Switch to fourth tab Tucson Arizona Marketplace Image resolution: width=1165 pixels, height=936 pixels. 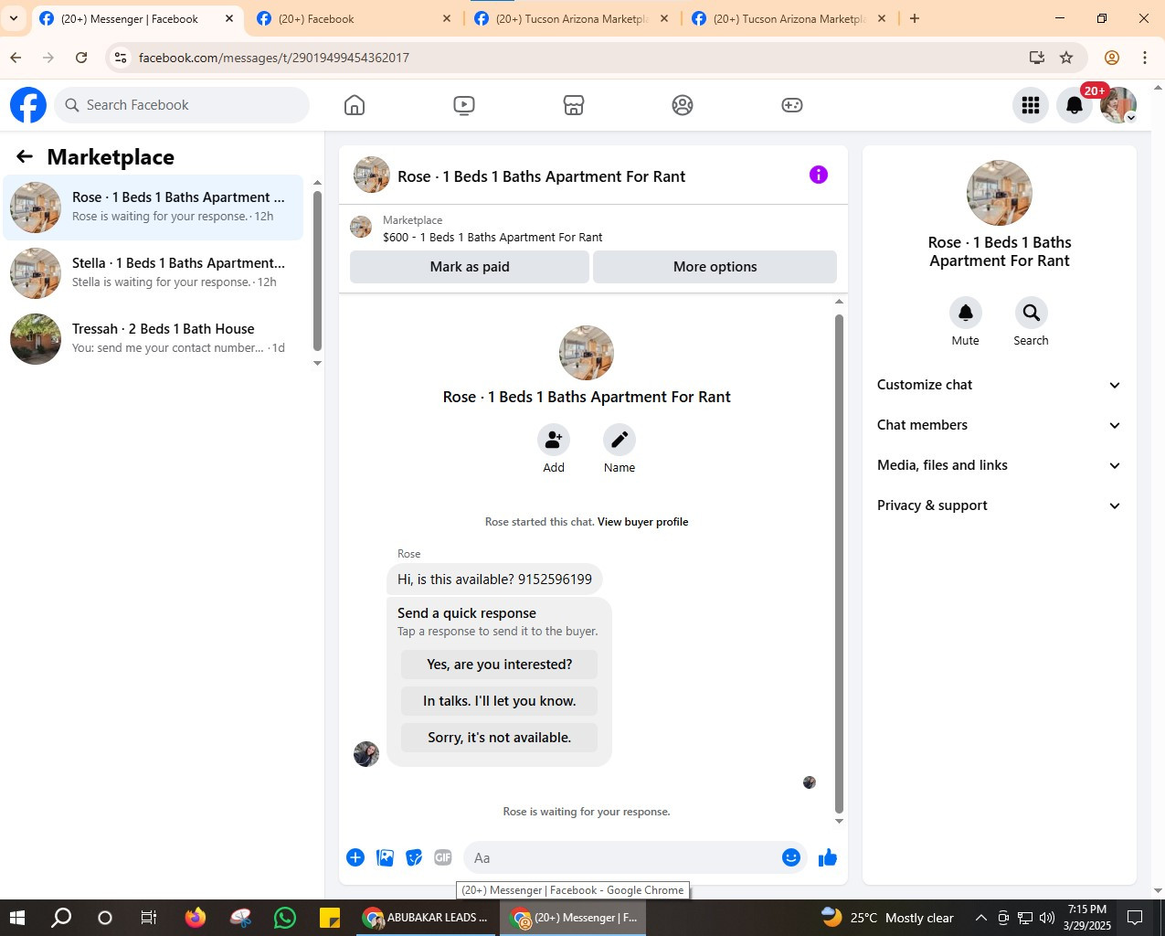click(x=789, y=18)
